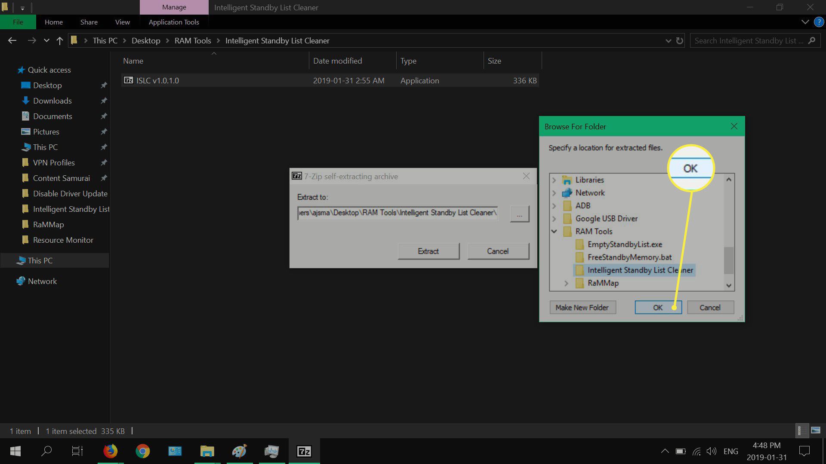This screenshot has width=826, height=464.
Task: Open the recent locations dropdown arrow
Action: [46, 41]
